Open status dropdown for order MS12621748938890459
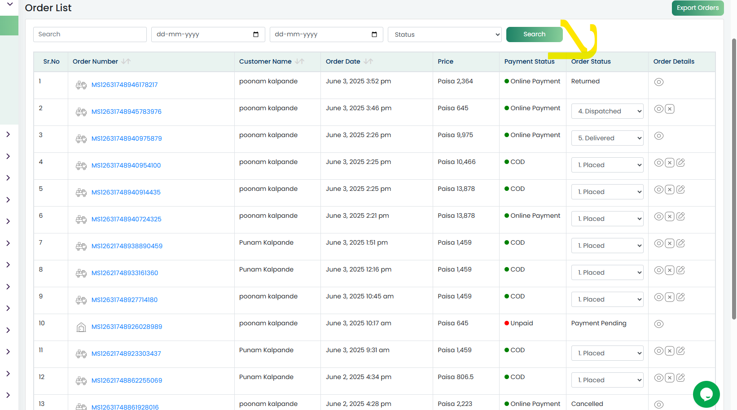This screenshot has height=410, width=737. click(x=607, y=246)
